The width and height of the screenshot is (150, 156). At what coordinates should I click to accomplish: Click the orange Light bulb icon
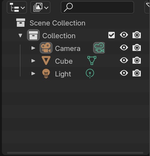[x=46, y=74]
